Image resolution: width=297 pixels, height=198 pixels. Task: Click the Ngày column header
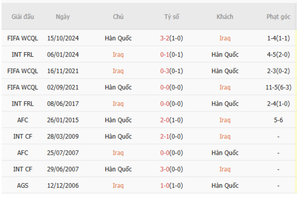pyautogui.click(x=63, y=17)
